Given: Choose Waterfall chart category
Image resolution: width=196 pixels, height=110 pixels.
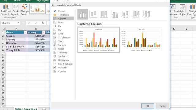Looking at the screenshot, I should coord(63,68).
